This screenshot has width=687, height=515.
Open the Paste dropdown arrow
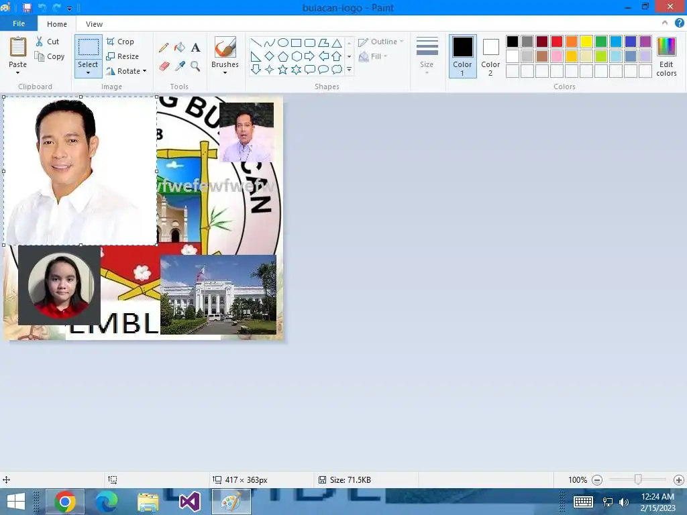17,72
